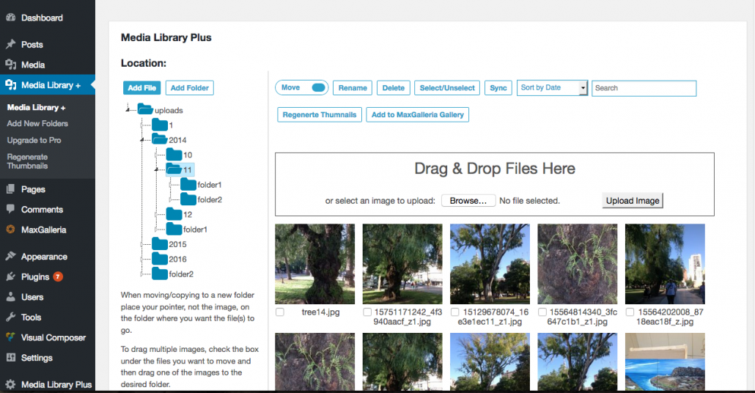Viewport: 755px width, 393px height.
Task: Open the Dashboard icon in sidebar
Action: (10, 18)
